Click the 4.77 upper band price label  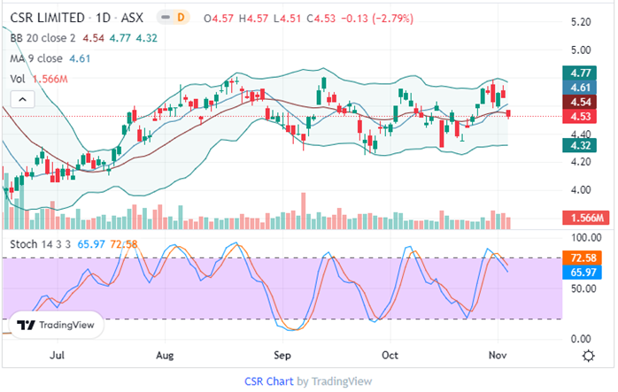(581, 73)
